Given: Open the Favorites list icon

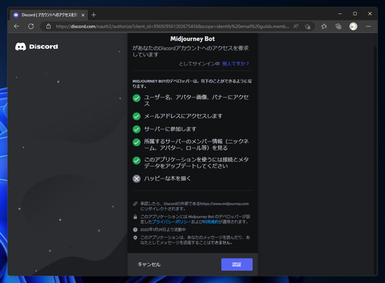Looking at the screenshot, I should [324, 26].
